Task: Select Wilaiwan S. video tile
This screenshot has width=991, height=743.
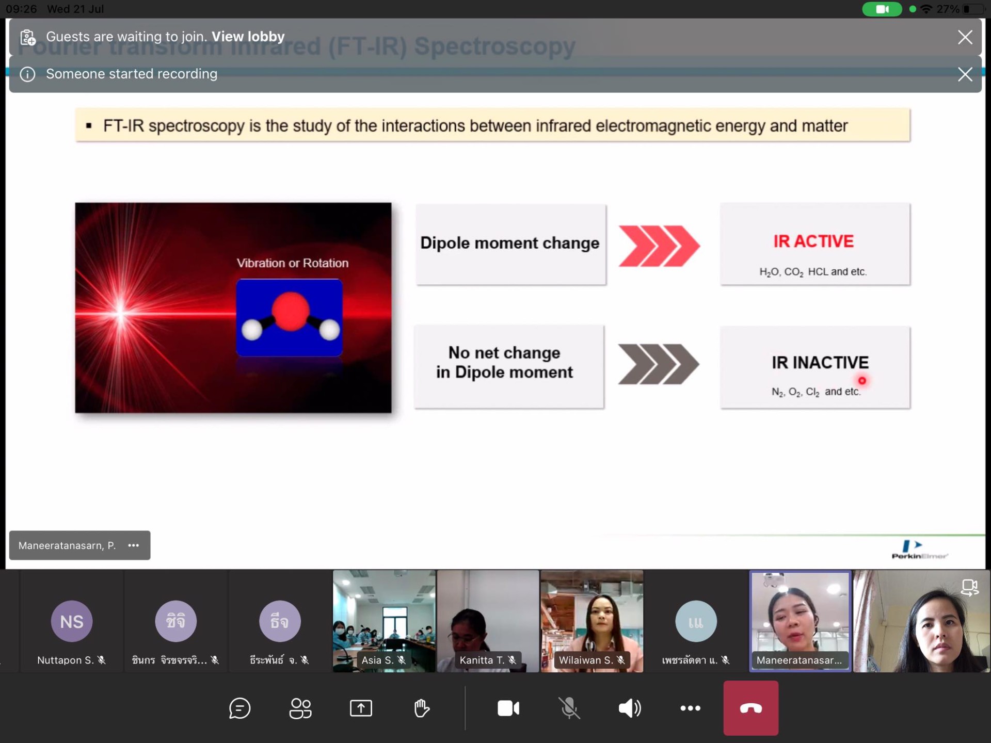Action: coord(592,621)
